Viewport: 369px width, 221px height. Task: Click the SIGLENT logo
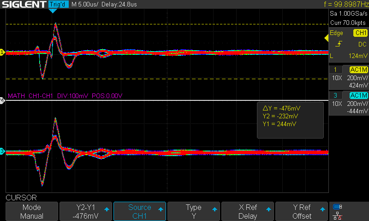click(x=24, y=5)
